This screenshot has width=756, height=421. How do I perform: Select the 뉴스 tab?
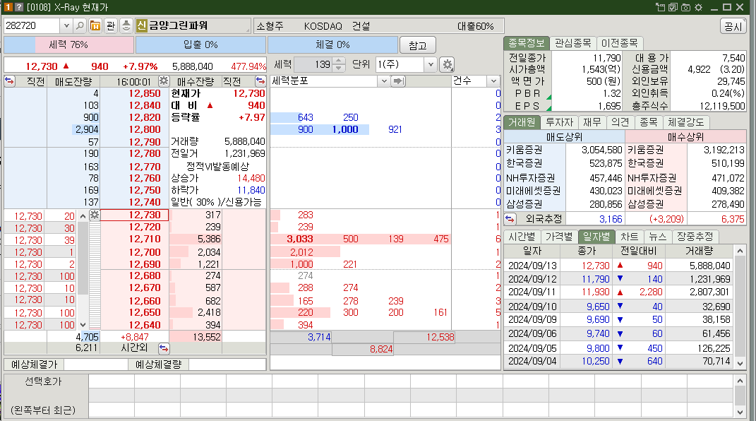[657, 237]
